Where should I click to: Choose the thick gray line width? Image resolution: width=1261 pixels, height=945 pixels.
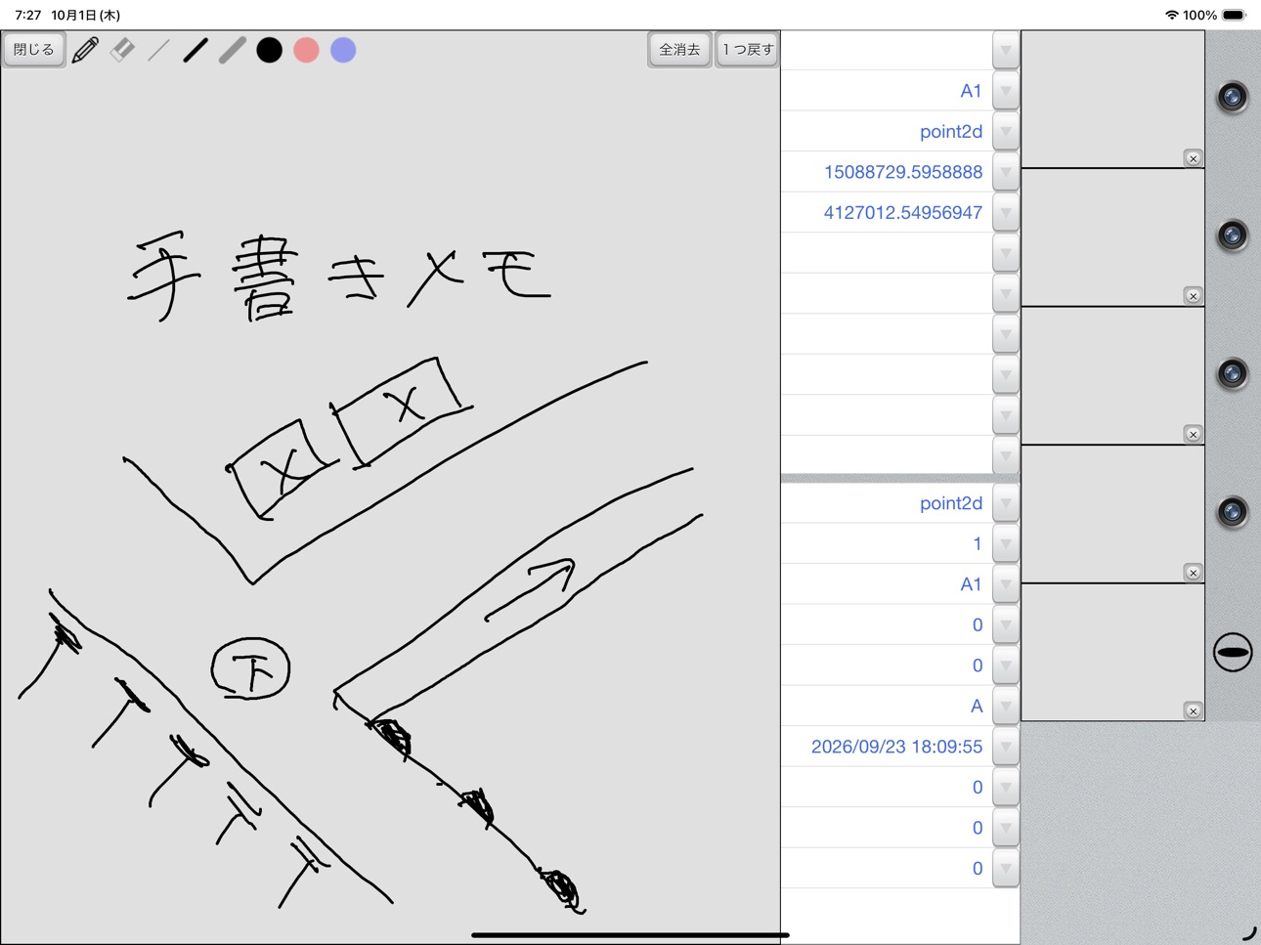[x=233, y=50]
